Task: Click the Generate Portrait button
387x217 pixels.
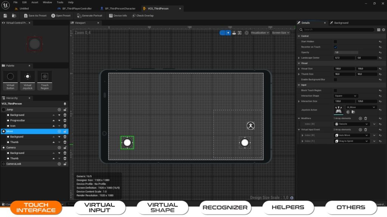Action: tap(90, 16)
